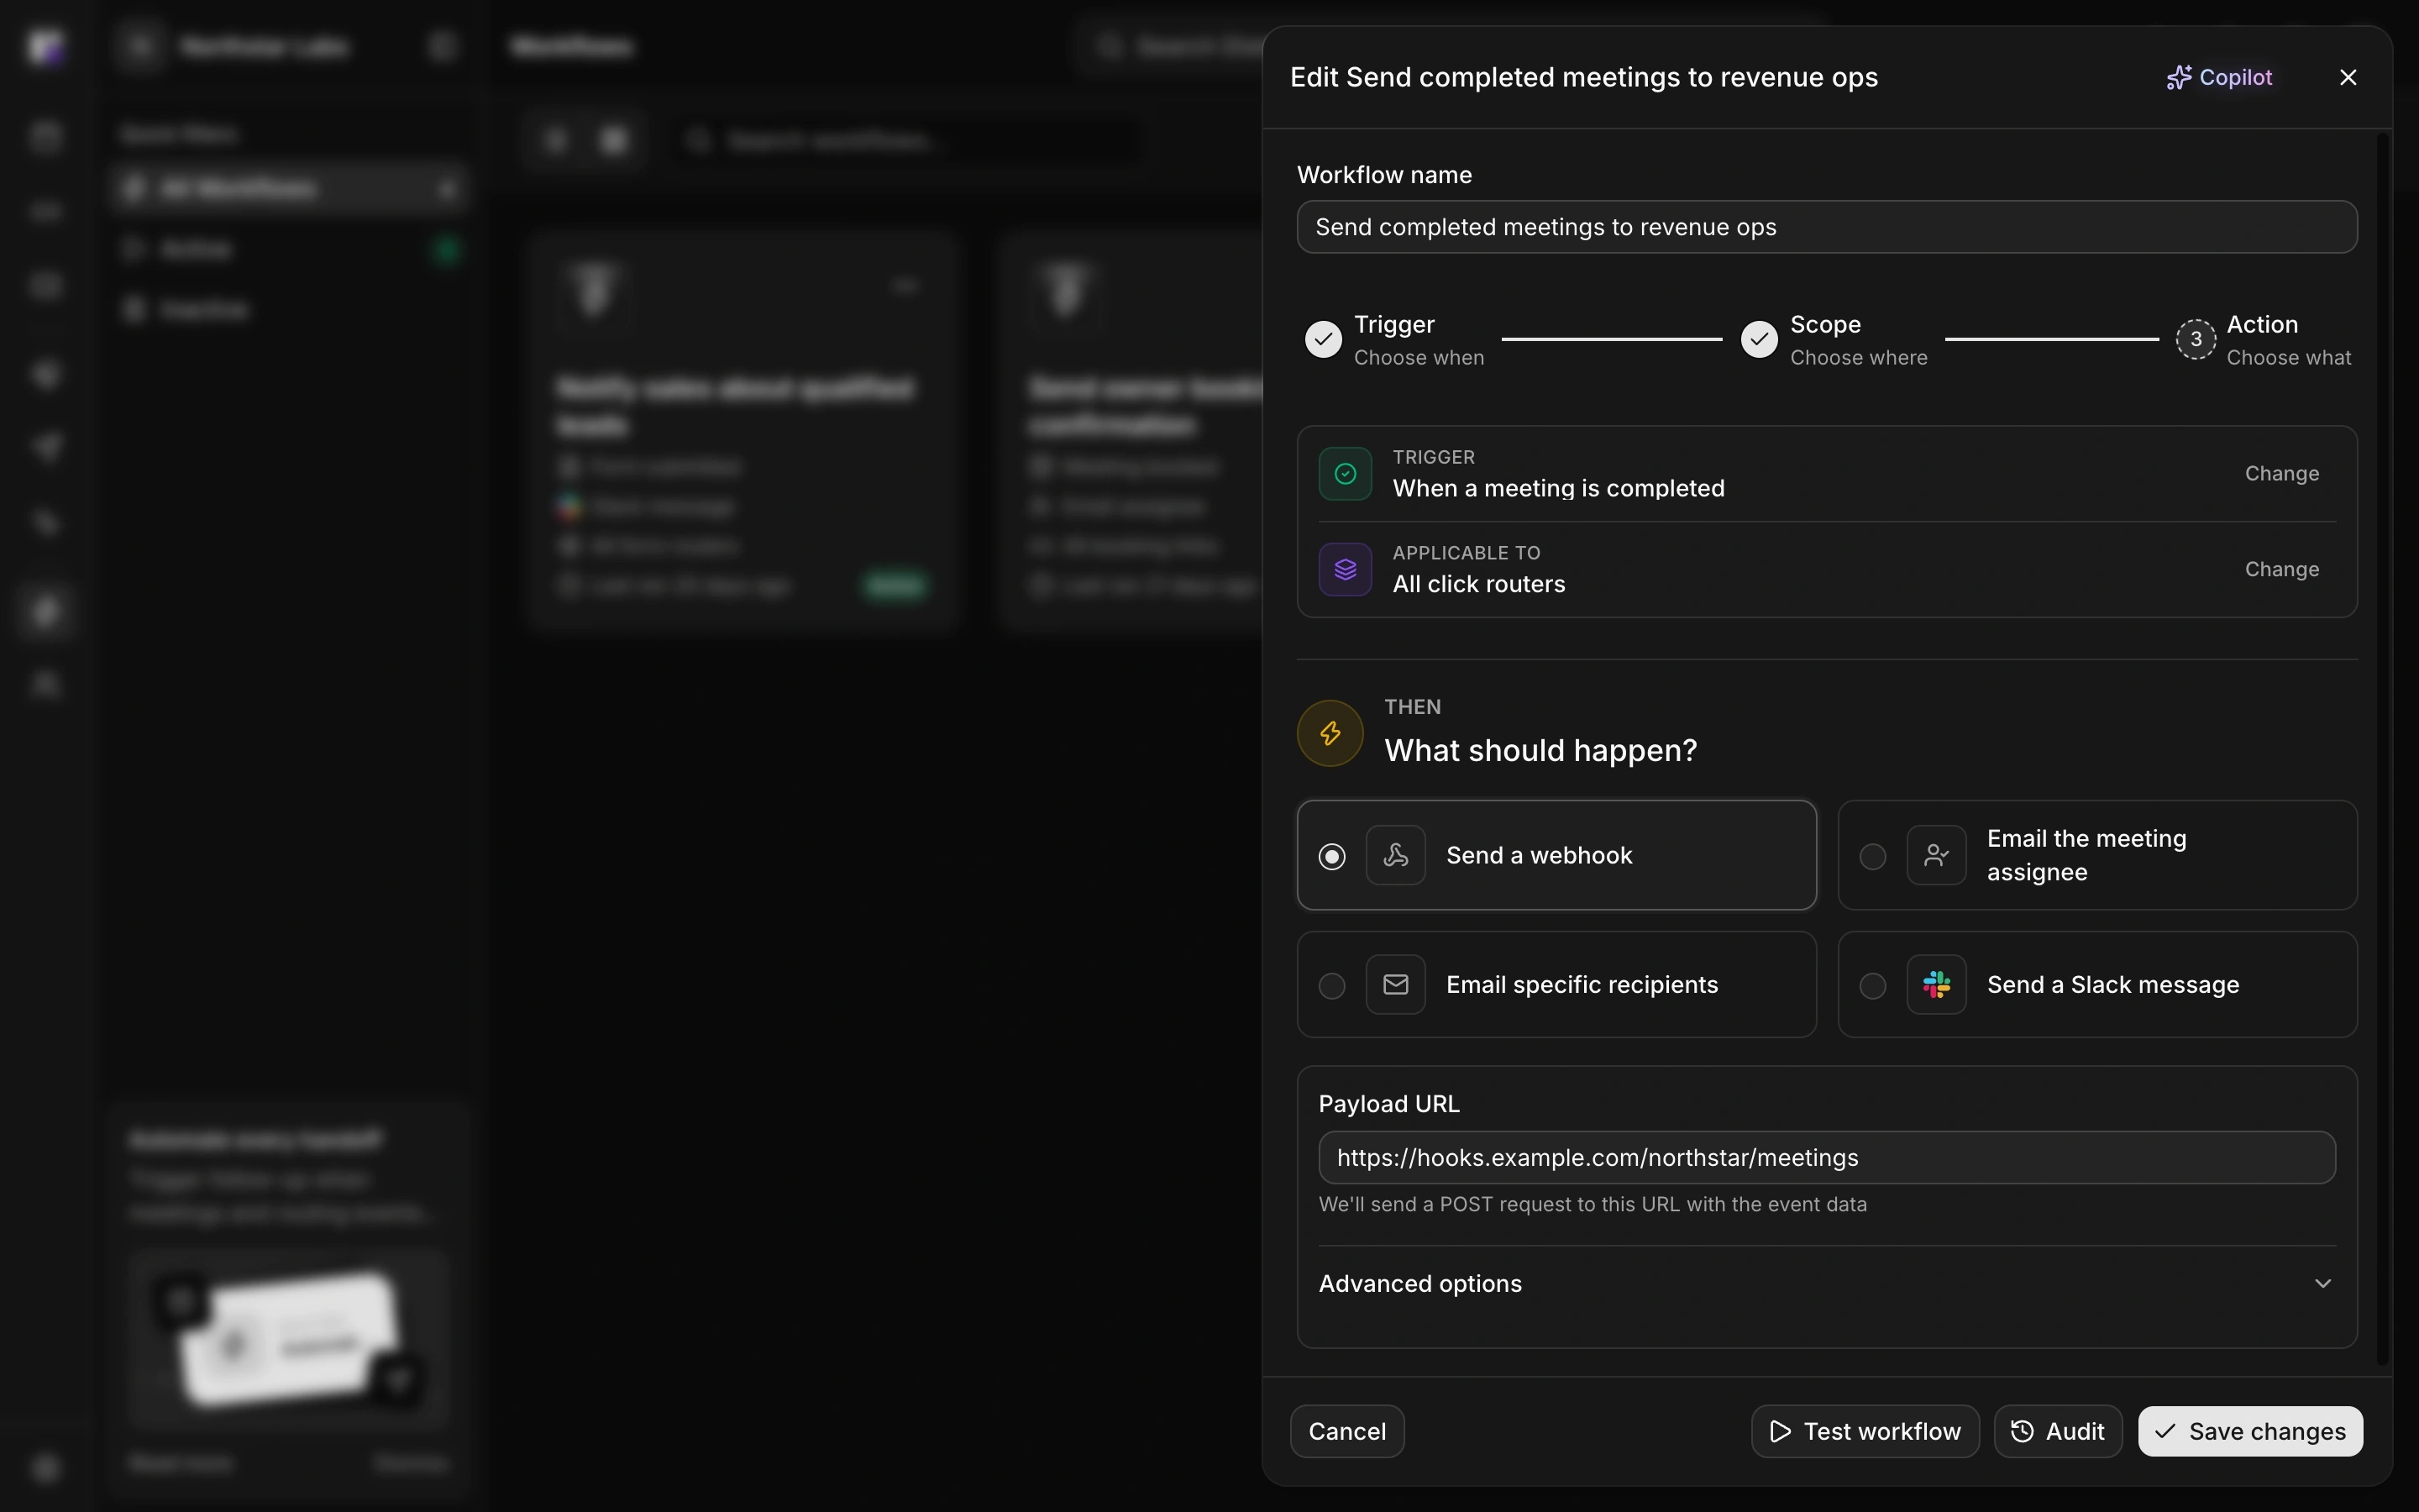Click "When a meeting is completed" text

(1558, 489)
